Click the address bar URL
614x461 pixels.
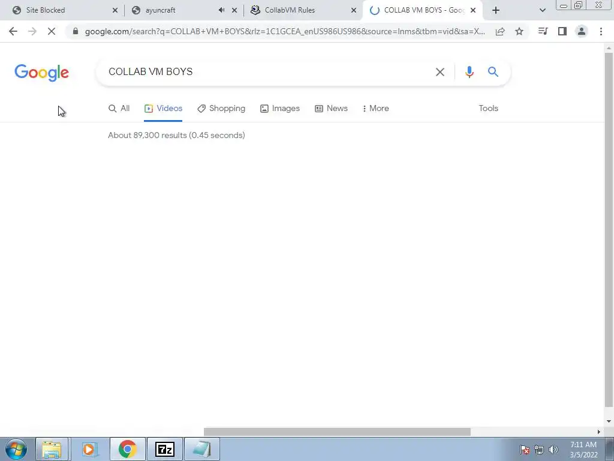click(285, 31)
